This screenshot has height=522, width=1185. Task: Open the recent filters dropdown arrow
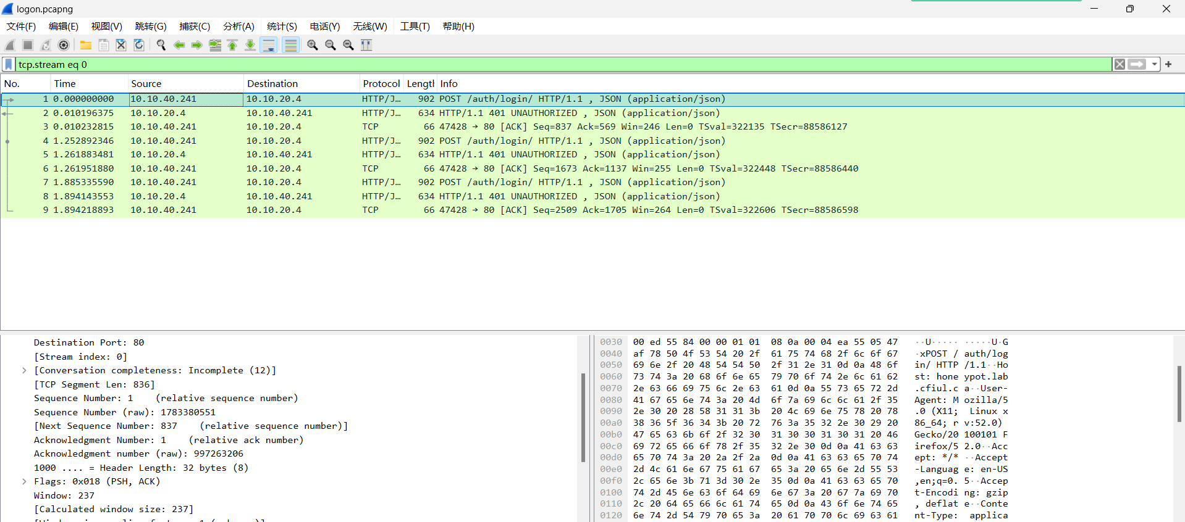coord(1154,64)
